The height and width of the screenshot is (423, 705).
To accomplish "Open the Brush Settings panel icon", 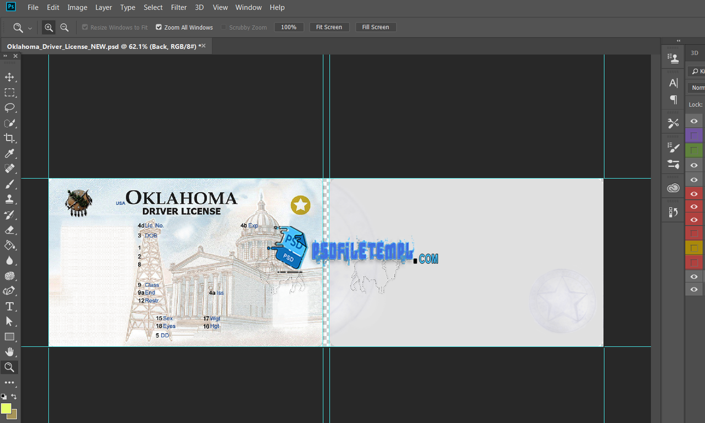I will click(673, 147).
